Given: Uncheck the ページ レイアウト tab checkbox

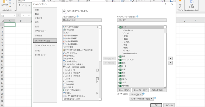Looking at the screenshot, I should (x=120, y=60).
